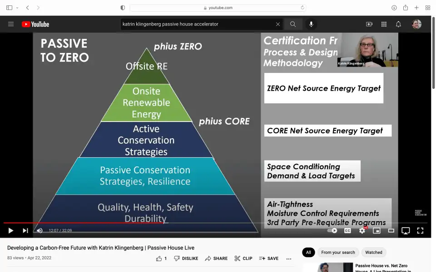Toggle theater mode view

391,230
